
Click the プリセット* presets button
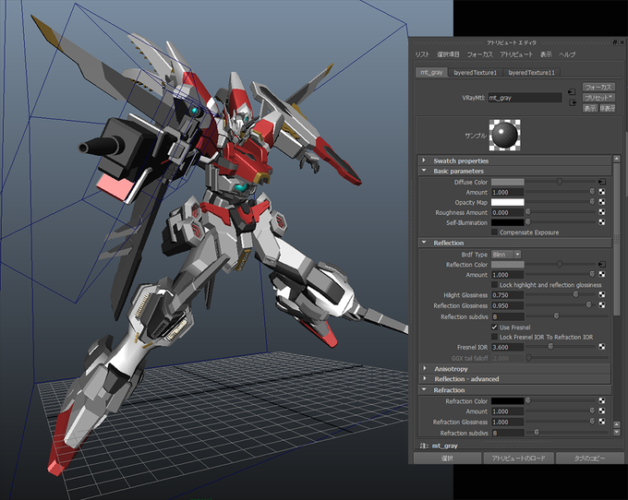pyautogui.click(x=598, y=98)
